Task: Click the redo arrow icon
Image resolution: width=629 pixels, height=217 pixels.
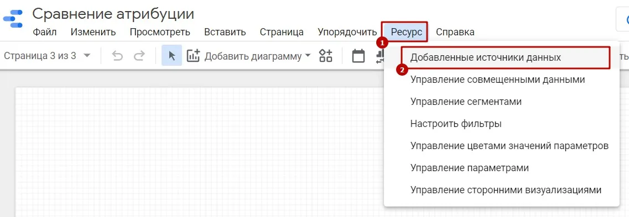Action: [139, 56]
